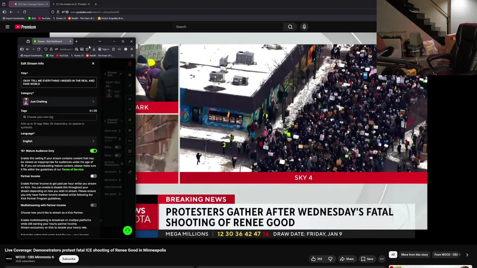Open a new tab in main browser
This screenshot has height=268, width=477.
pyautogui.click(x=96, y=4)
